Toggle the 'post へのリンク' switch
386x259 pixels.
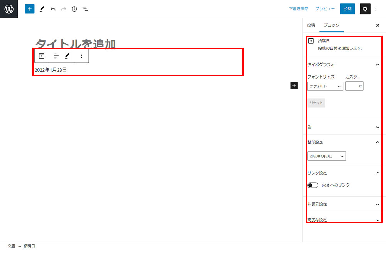coord(313,185)
